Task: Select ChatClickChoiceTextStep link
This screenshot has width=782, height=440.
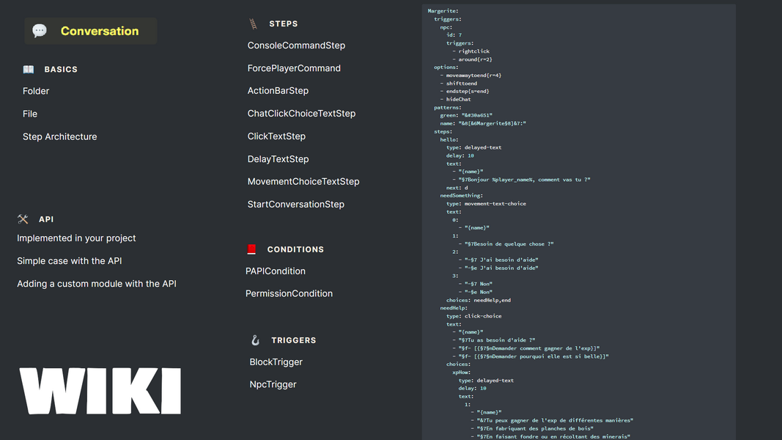Action: pyautogui.click(x=301, y=114)
